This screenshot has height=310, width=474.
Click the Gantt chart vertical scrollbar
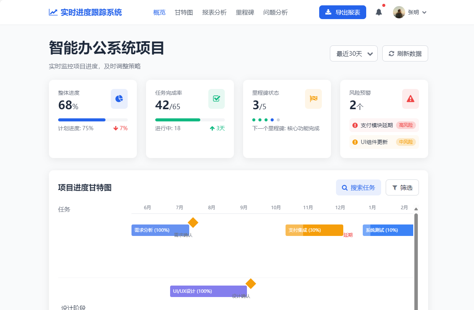tap(416, 248)
